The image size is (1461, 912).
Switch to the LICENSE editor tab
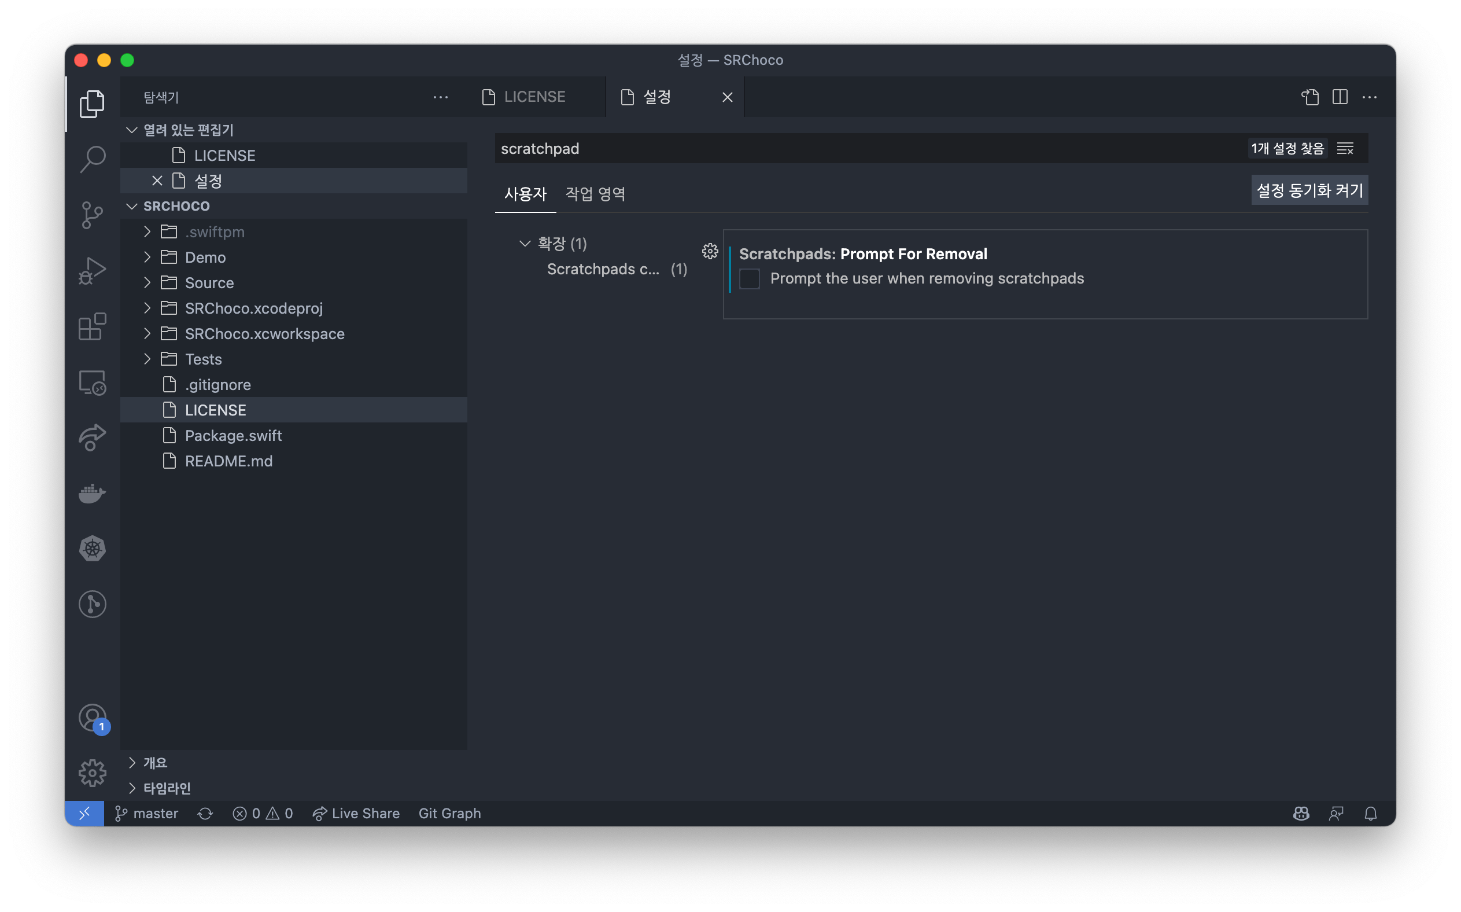tap(534, 97)
